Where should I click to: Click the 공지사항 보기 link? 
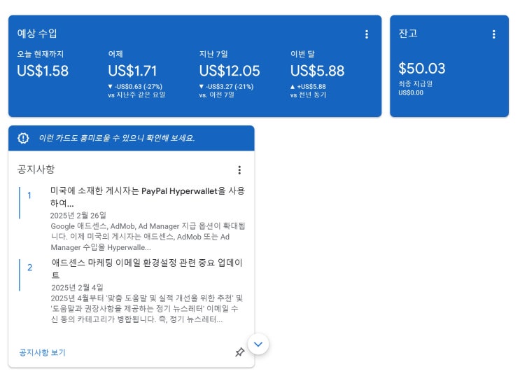42,352
